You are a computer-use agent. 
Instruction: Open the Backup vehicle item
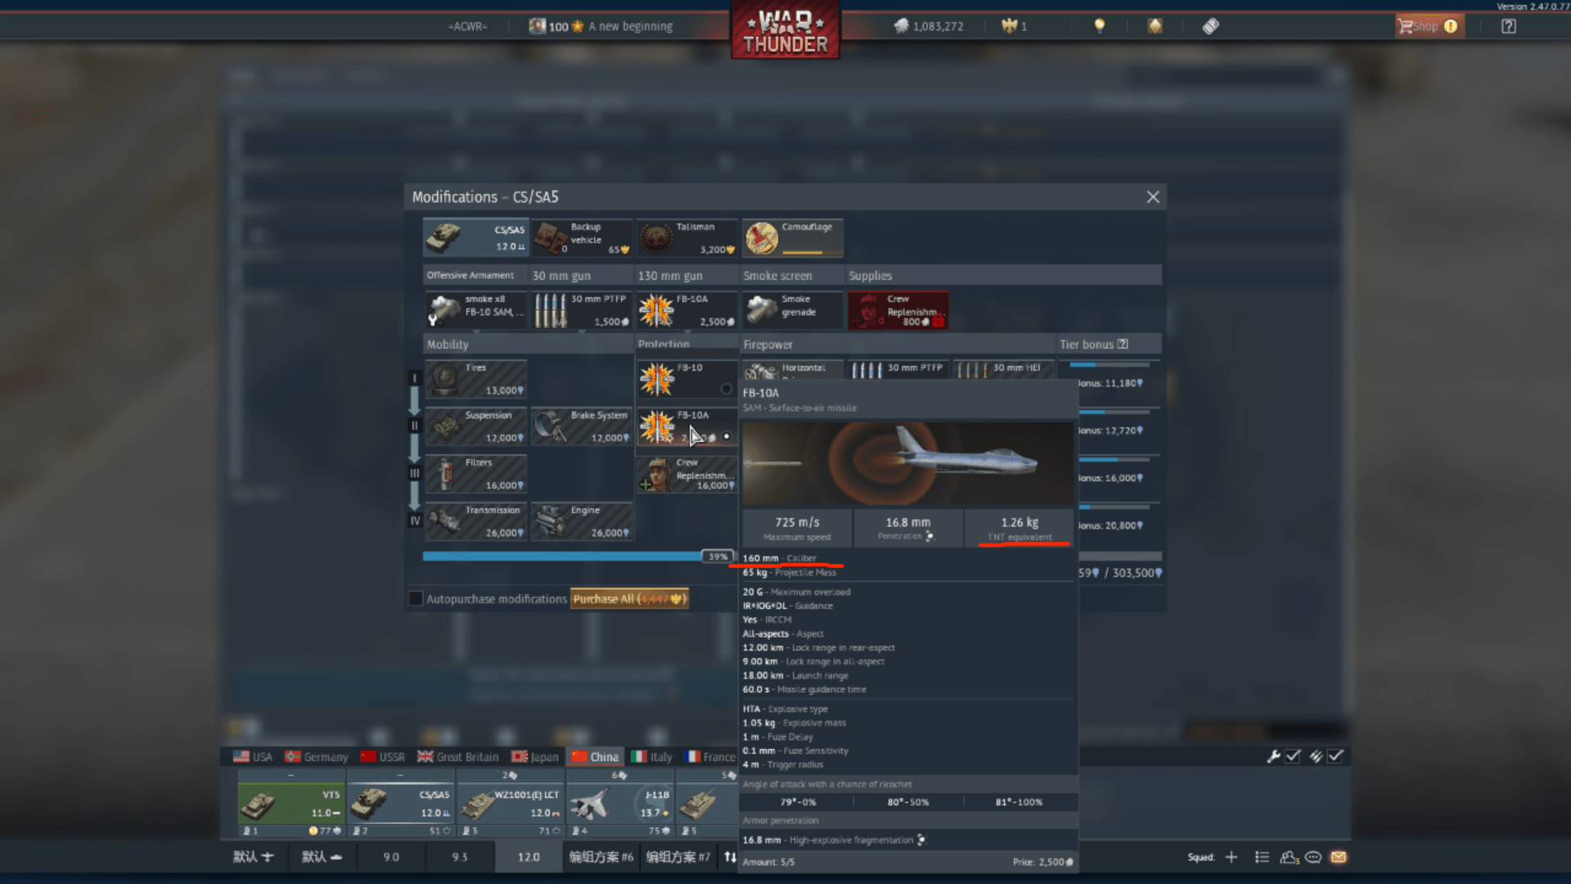(x=581, y=238)
